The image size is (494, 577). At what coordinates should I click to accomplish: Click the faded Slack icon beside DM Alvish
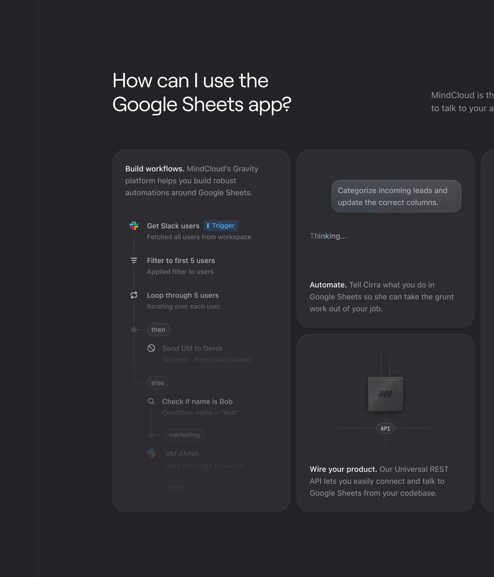point(151,453)
